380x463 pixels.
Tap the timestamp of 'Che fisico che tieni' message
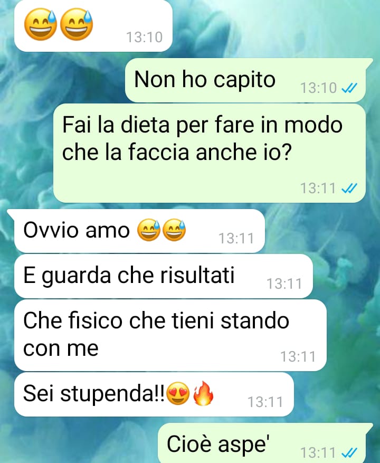(x=298, y=356)
